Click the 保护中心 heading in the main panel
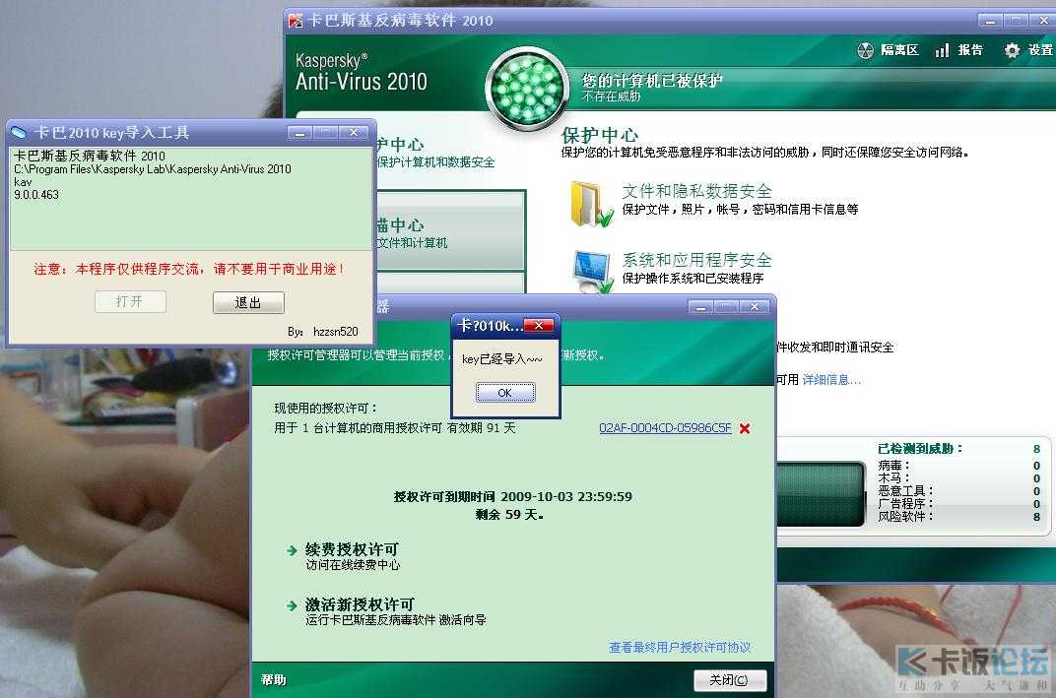The width and height of the screenshot is (1056, 698). (599, 135)
